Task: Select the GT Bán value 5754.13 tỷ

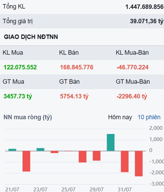Action: coord(74,96)
